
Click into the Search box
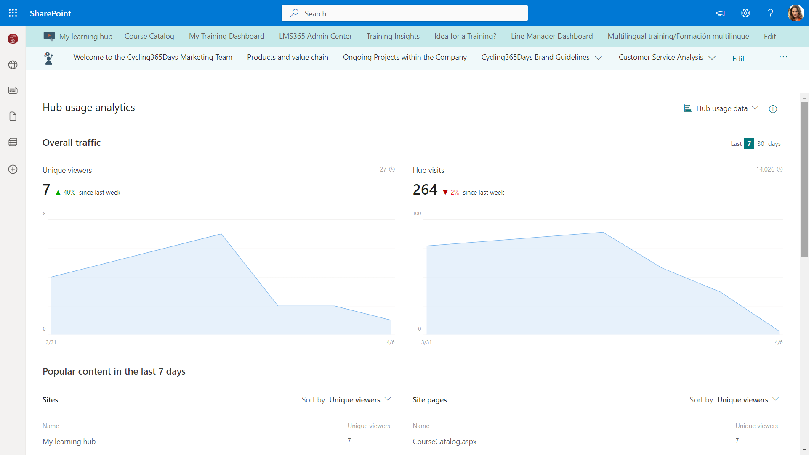tap(404, 13)
